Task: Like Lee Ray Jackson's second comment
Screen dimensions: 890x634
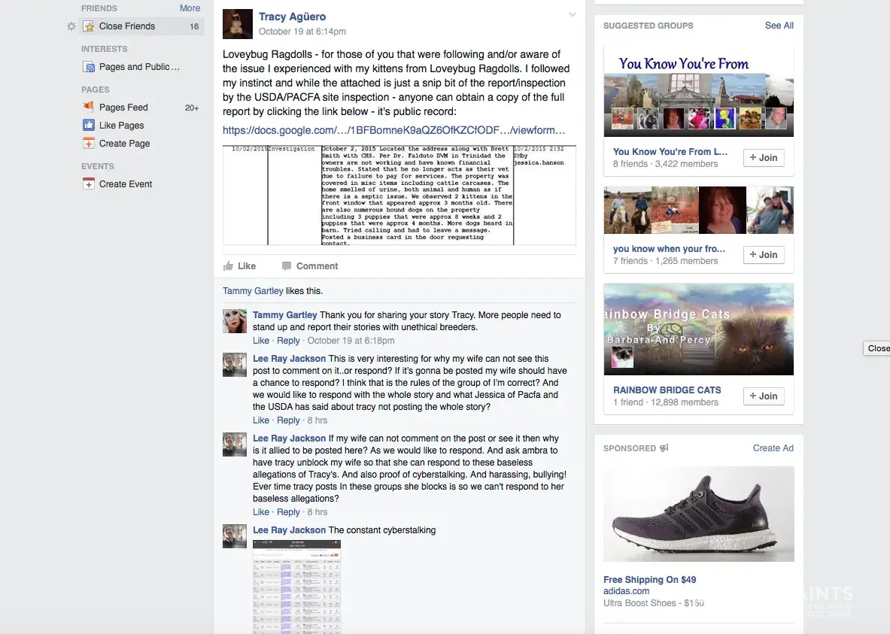Action: point(261,512)
